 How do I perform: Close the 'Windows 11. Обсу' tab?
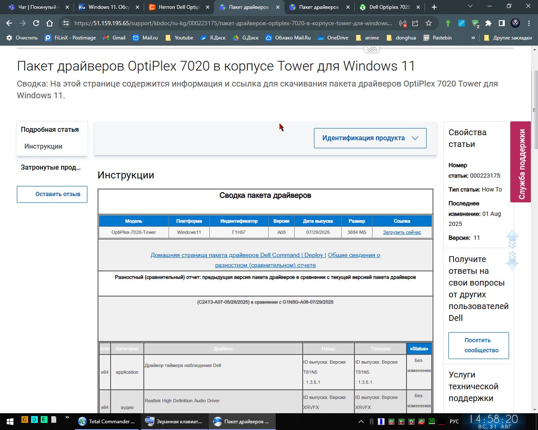pyautogui.click(x=137, y=7)
